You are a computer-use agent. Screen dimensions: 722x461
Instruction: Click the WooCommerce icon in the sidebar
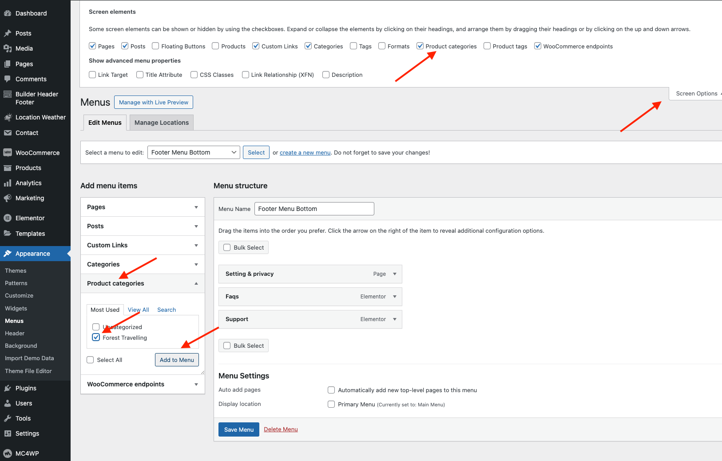coord(8,153)
